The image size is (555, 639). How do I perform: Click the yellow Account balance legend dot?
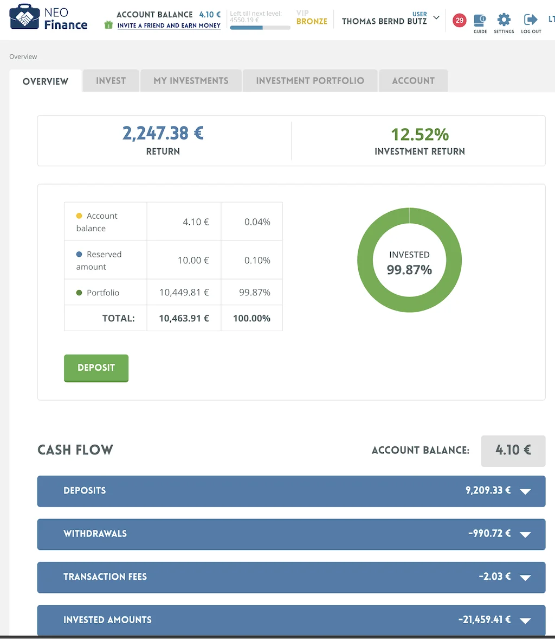click(79, 216)
